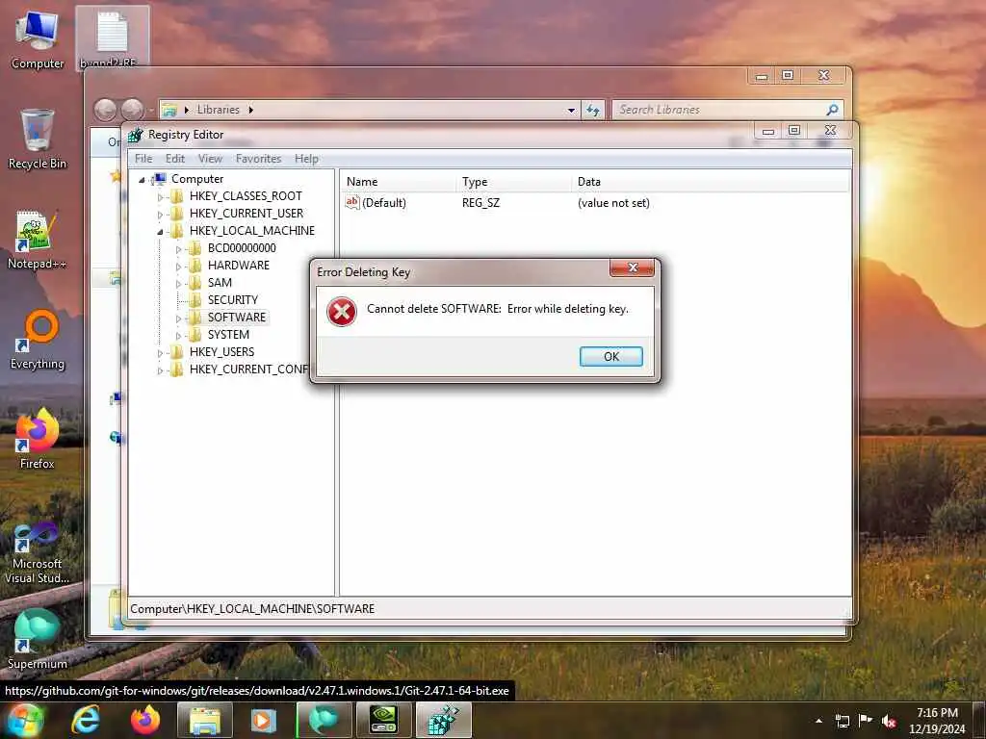Sort by the Data column header
This screenshot has width=986, height=739.
point(711,182)
